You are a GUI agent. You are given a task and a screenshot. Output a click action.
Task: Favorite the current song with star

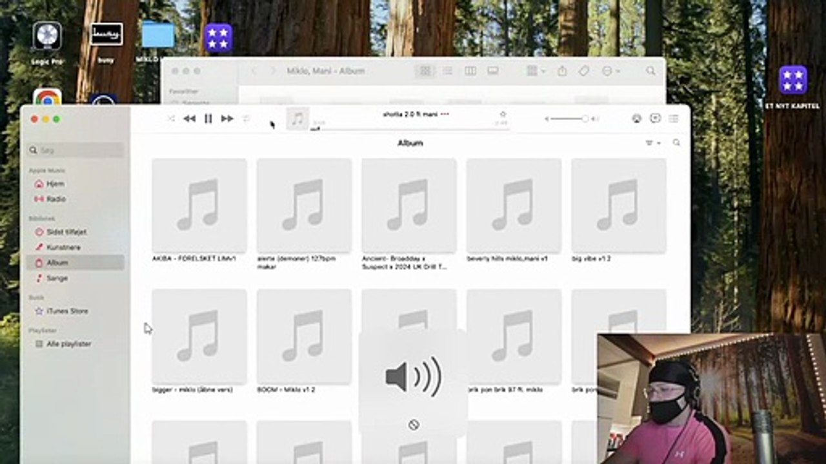pos(503,114)
